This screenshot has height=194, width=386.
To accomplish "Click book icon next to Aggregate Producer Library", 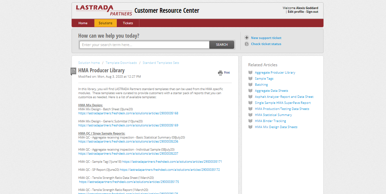I will tap(250, 72).
